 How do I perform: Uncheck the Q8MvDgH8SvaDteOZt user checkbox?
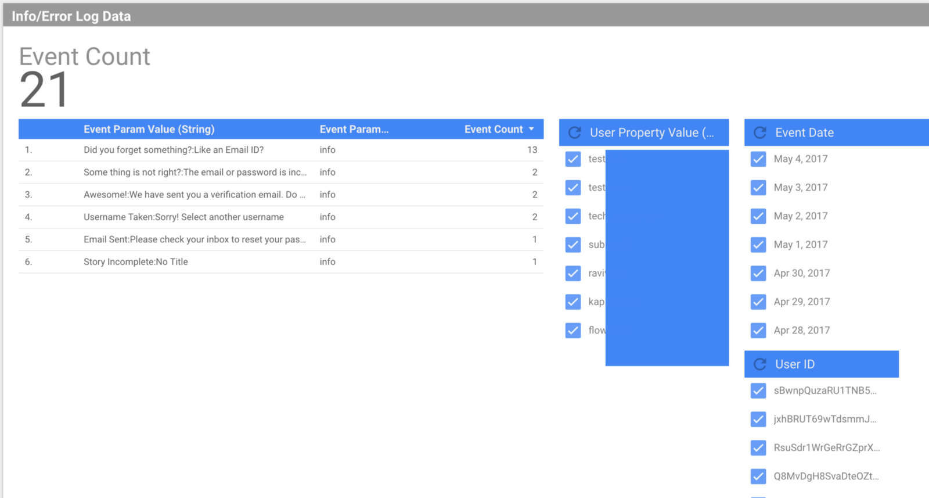point(758,476)
